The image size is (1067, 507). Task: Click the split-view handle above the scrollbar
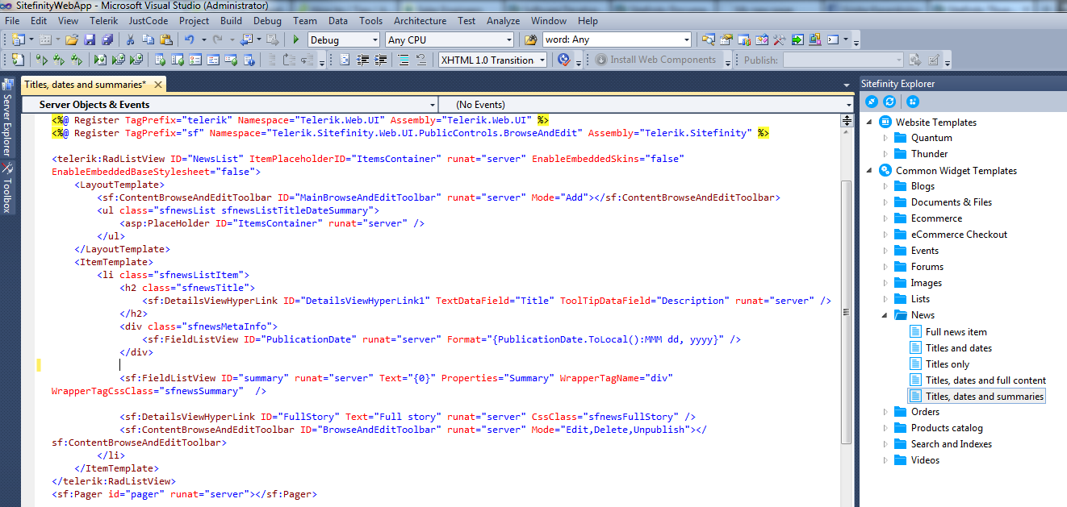tap(847, 120)
